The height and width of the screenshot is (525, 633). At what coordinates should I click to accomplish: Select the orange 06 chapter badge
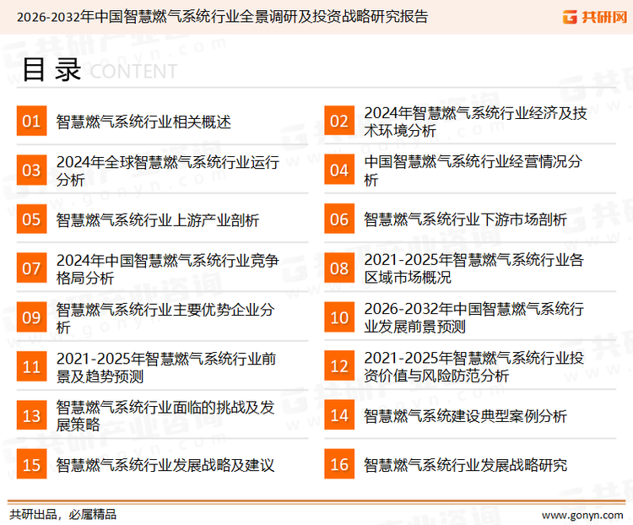[x=339, y=219]
